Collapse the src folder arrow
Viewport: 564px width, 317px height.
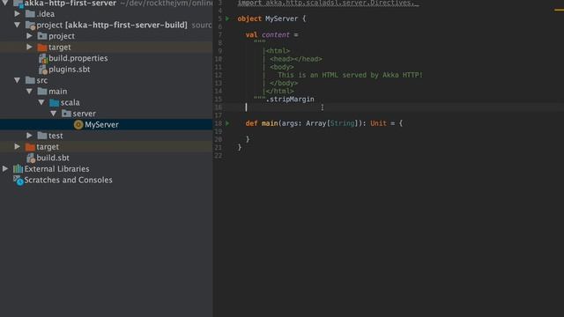pos(18,80)
